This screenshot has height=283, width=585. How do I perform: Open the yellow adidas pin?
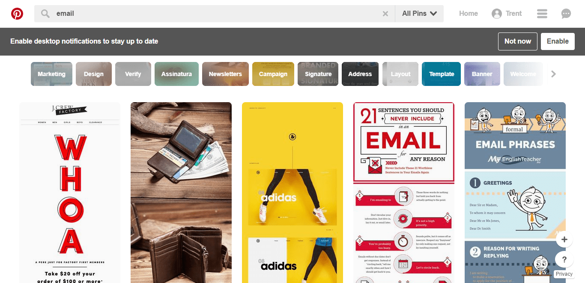[292, 192]
